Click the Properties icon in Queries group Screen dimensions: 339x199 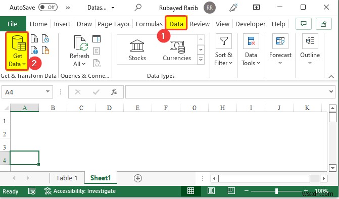[96, 52]
